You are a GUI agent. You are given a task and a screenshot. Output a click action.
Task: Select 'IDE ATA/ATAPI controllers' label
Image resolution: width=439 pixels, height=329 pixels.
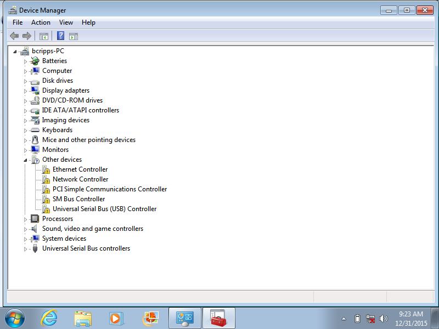coord(81,110)
